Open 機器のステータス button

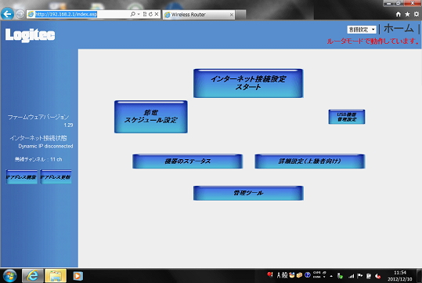pos(188,161)
